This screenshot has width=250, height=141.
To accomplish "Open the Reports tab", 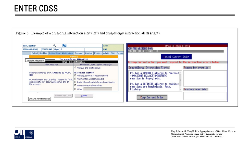I will pyautogui.click(x=98, y=53).
